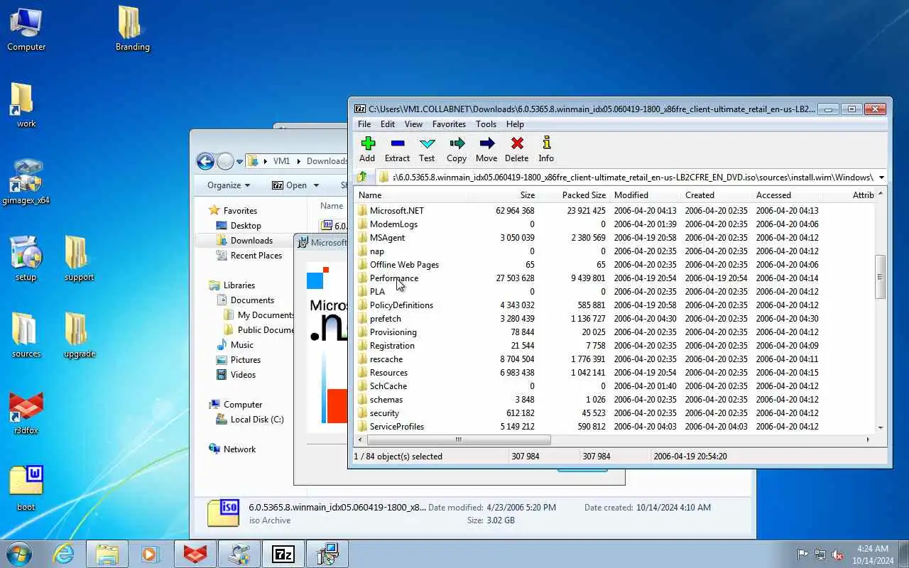This screenshot has width=909, height=568.
Task: Open the 7-Zip File menu
Action: point(364,124)
